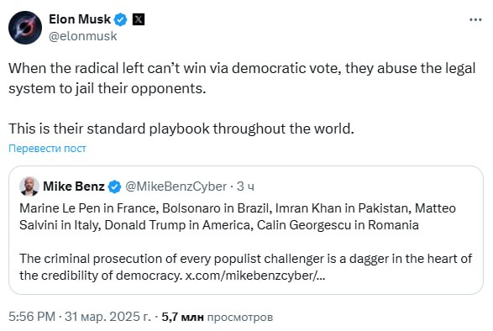493x331 pixels.
Task: Open Elon Musk's profile avatar
Action: pyautogui.click(x=25, y=28)
